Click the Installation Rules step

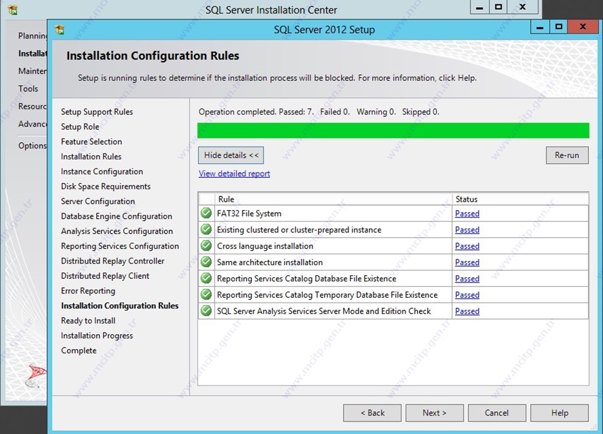point(91,156)
